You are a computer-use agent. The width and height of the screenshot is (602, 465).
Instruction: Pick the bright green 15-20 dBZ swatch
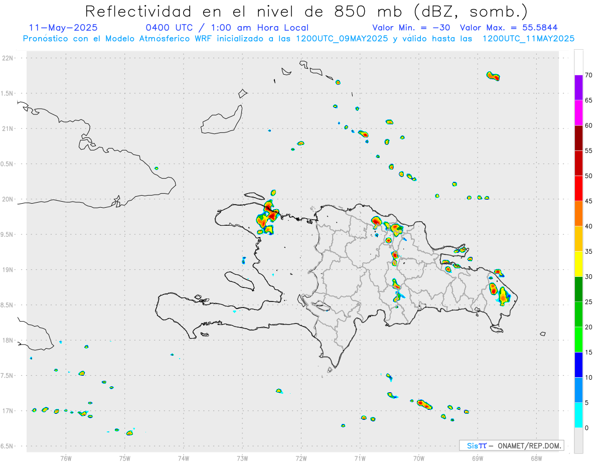[x=578, y=340]
